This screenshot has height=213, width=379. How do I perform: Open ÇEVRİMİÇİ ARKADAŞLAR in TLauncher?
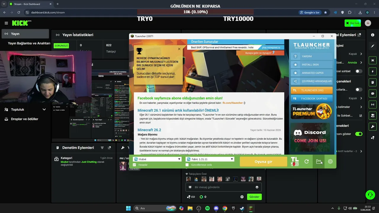pyautogui.click(x=311, y=81)
